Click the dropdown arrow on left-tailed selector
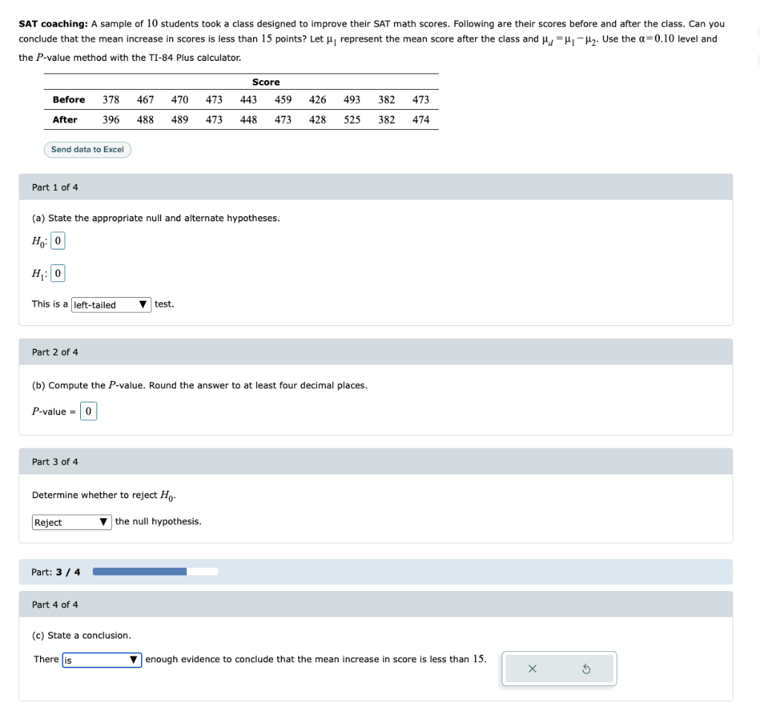Image resolution: width=760 pixels, height=715 pixels. pyautogui.click(x=142, y=304)
